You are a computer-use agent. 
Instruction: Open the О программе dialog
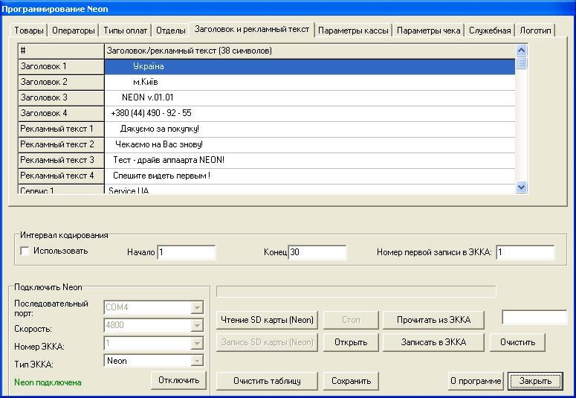pyautogui.click(x=476, y=381)
